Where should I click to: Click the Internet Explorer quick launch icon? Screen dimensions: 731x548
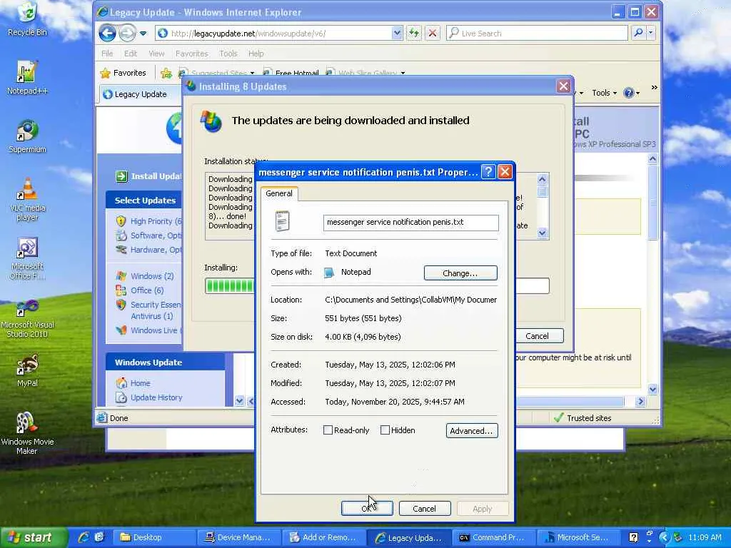(83, 537)
